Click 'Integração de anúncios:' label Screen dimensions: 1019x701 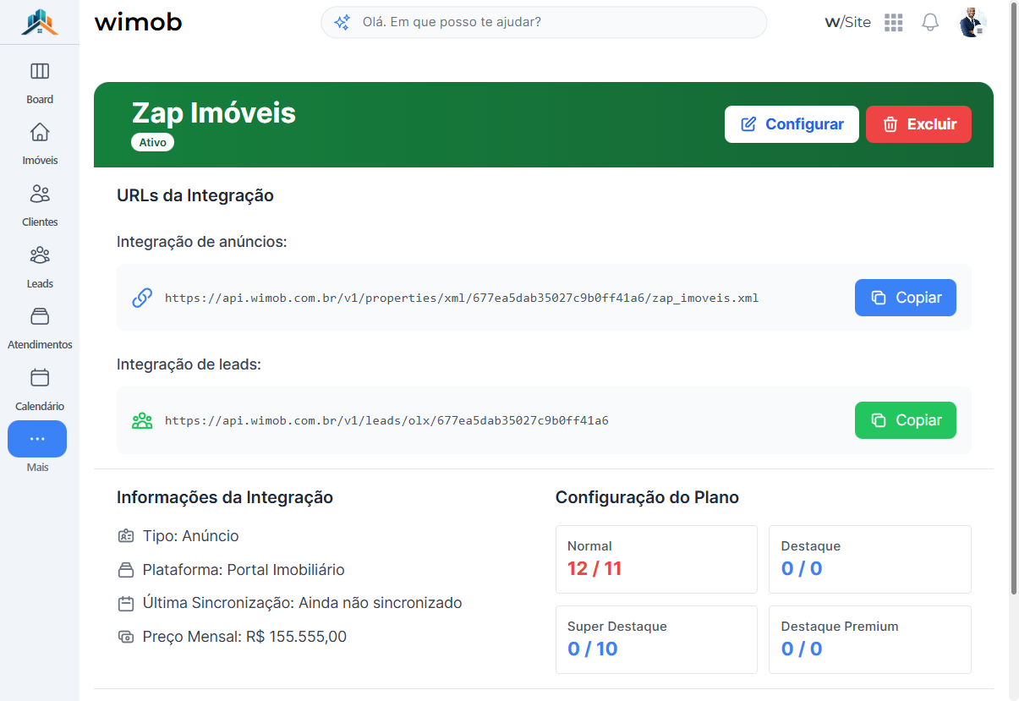click(x=202, y=242)
